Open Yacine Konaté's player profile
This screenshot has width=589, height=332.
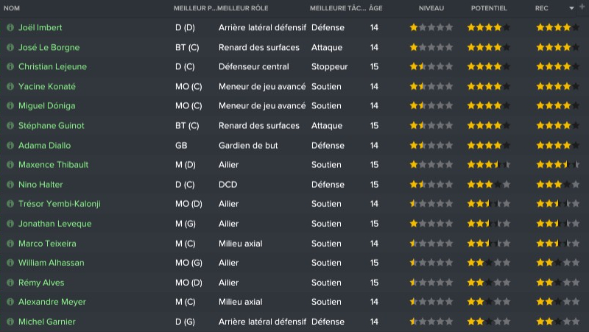(47, 86)
